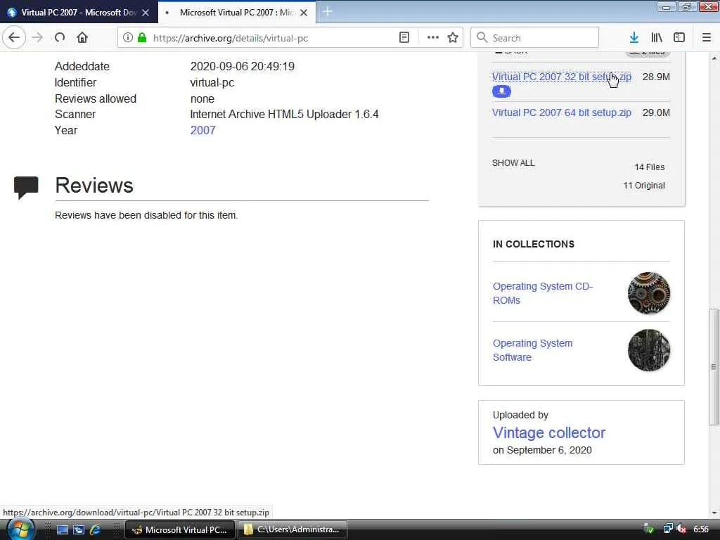Switch to Virtual PC 2007 - Microsoft Download tab
Screen dimensions: 720x540
point(79,13)
